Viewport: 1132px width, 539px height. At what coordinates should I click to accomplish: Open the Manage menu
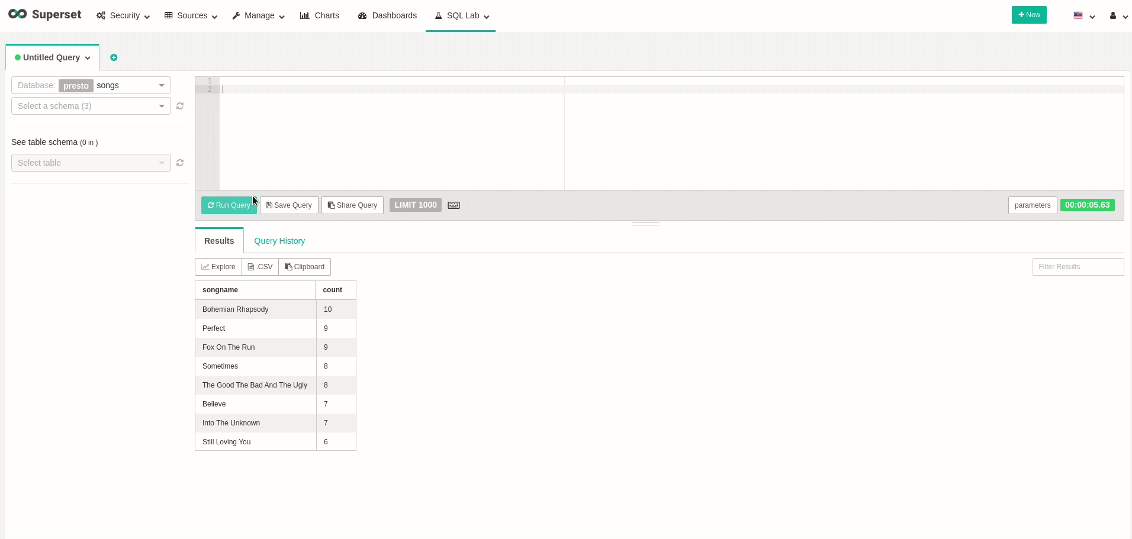tap(259, 15)
